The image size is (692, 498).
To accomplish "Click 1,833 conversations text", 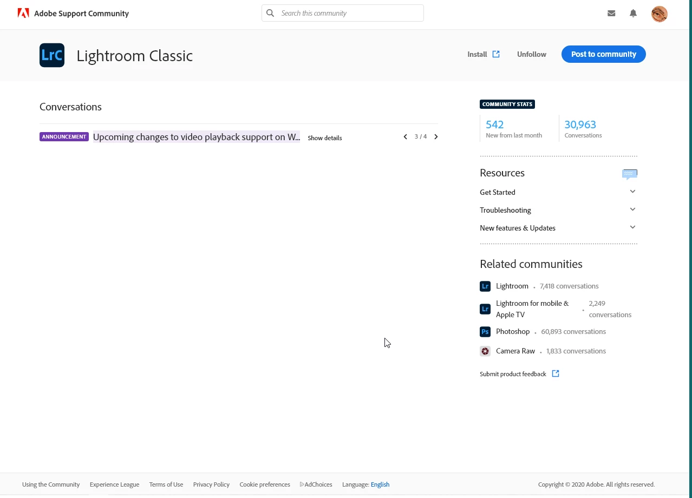I will [576, 351].
